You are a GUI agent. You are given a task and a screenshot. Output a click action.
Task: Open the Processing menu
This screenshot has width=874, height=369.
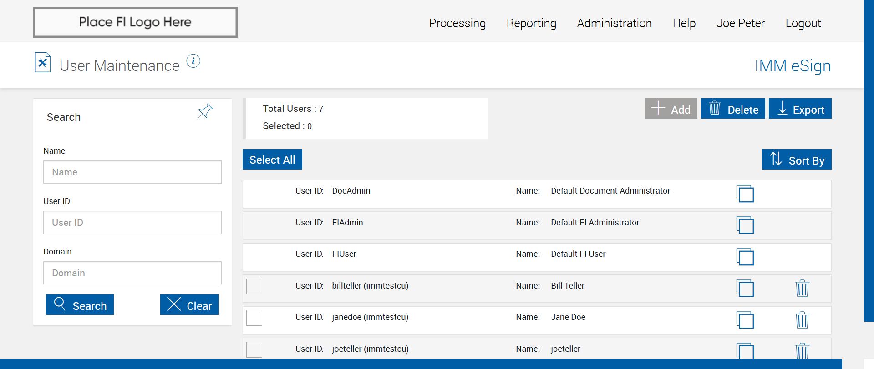(x=457, y=23)
